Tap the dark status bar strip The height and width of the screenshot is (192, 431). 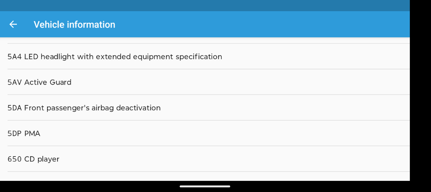click(x=205, y=5)
